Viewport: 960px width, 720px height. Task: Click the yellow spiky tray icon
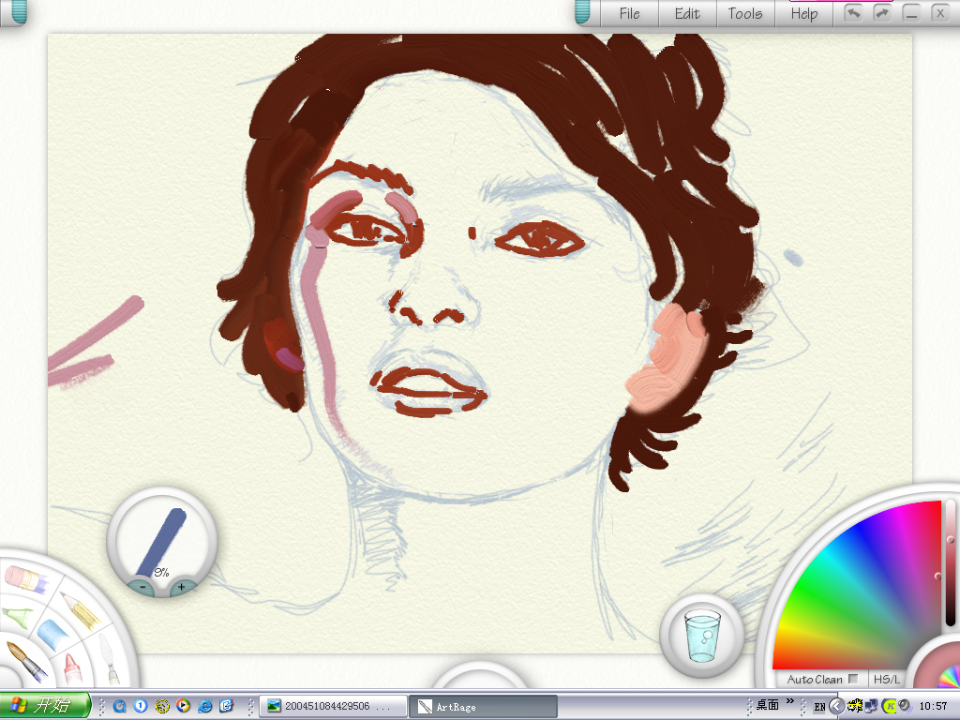[x=855, y=706]
